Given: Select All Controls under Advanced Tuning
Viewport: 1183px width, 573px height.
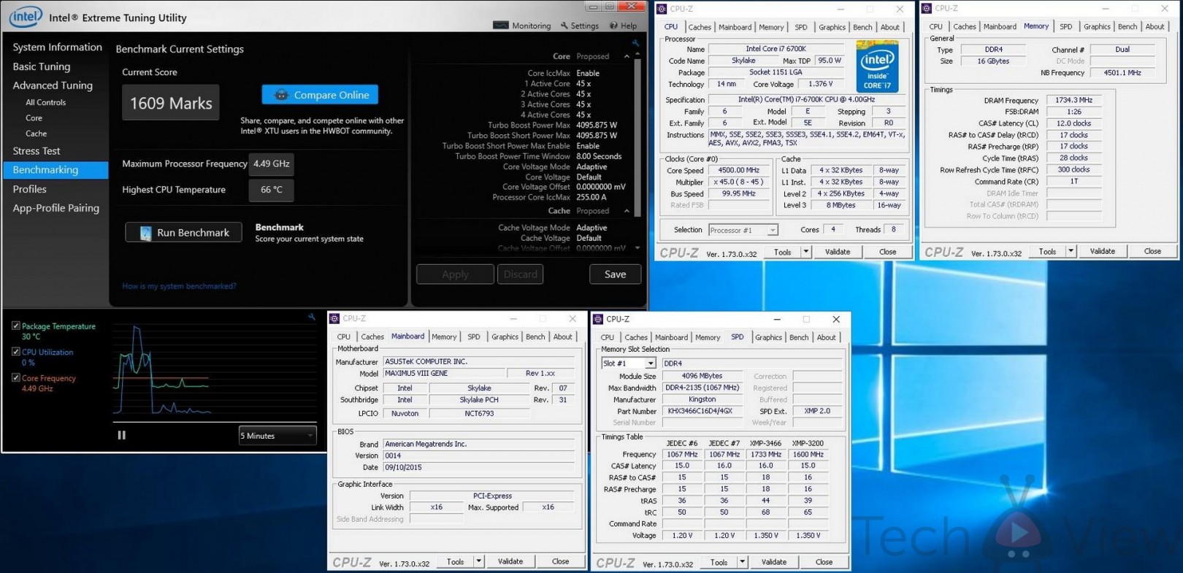Looking at the screenshot, I should 45,102.
